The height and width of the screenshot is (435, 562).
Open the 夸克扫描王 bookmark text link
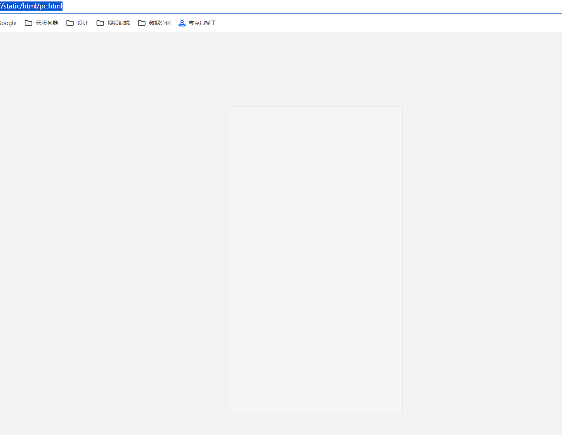point(202,23)
